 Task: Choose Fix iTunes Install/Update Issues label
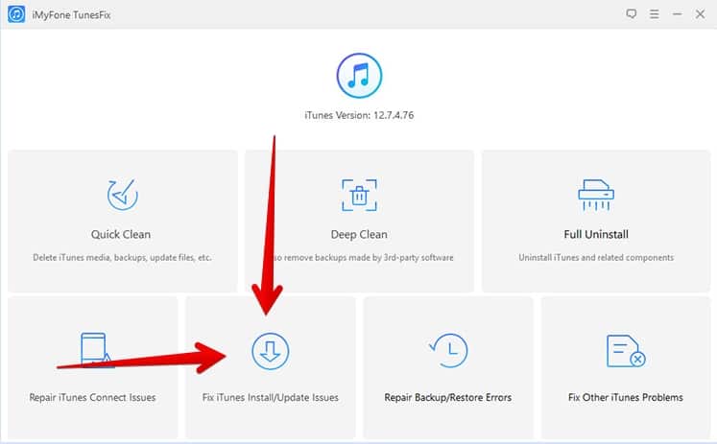click(271, 397)
